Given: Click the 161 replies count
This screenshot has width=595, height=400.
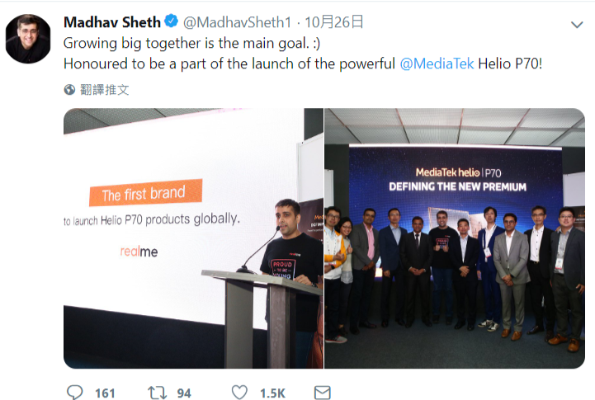Looking at the screenshot, I should pos(105,393).
